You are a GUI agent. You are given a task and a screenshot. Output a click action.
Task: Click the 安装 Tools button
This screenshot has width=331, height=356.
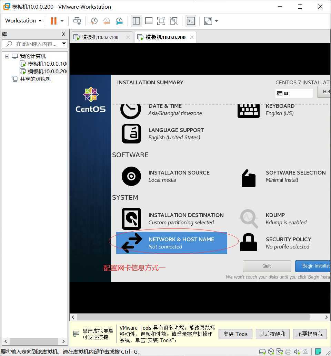pos(235,334)
